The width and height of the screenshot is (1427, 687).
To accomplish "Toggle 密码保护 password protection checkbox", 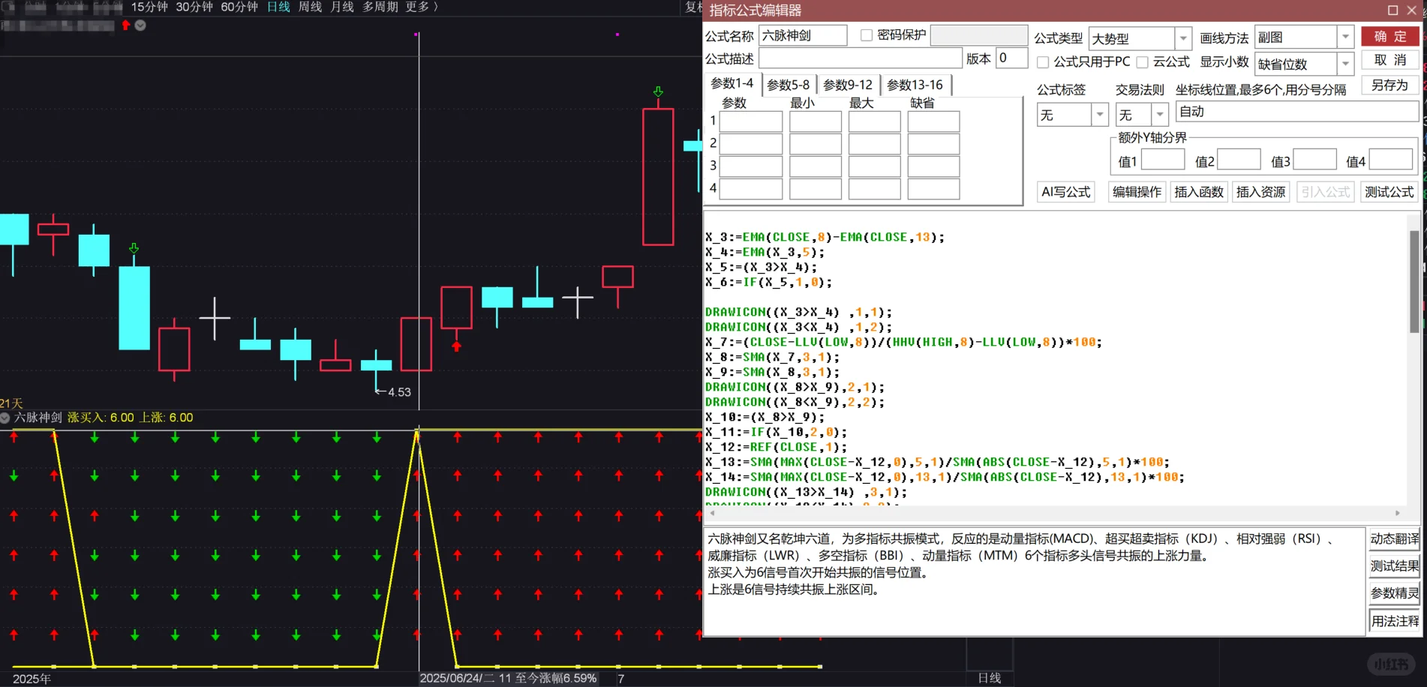I will pyautogui.click(x=867, y=35).
